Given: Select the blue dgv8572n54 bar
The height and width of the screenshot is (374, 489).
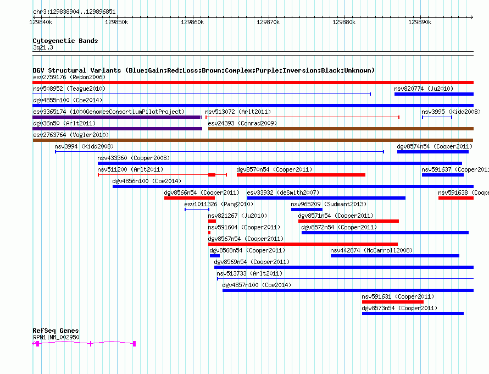Looking at the screenshot, I should (x=385, y=233).
